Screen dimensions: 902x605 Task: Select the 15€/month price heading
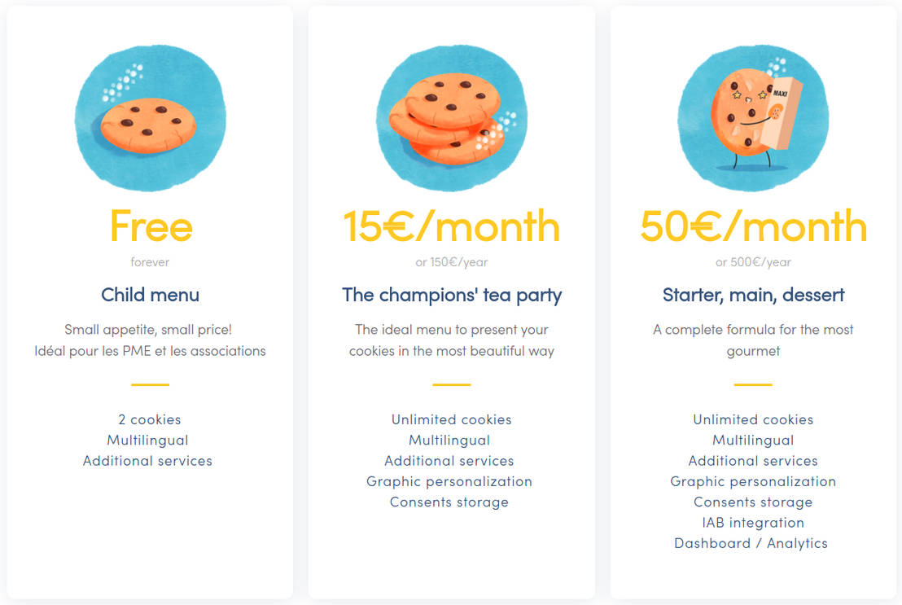point(451,226)
